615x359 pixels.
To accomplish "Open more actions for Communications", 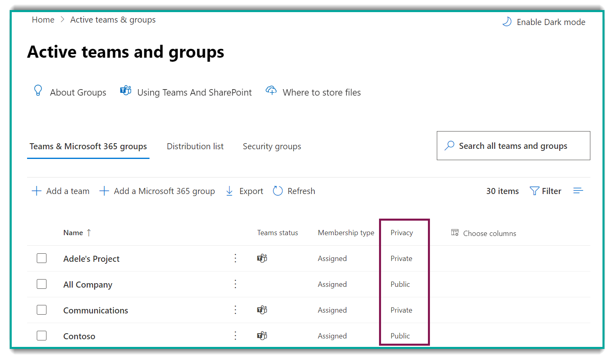I will [x=236, y=310].
